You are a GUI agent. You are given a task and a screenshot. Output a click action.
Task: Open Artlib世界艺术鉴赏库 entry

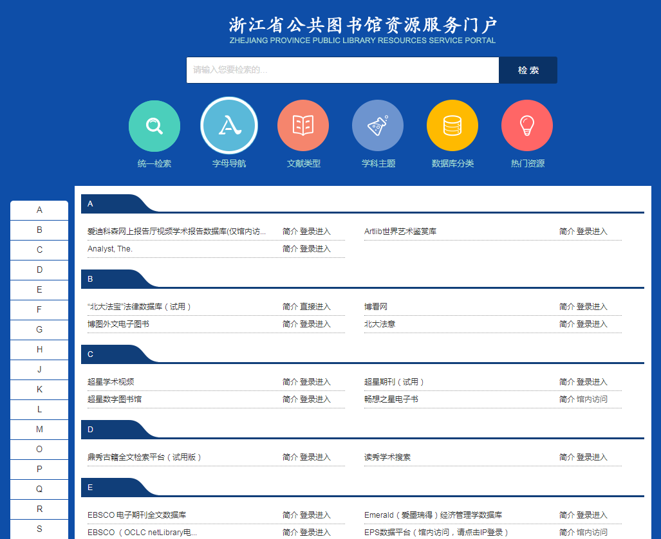click(x=400, y=232)
